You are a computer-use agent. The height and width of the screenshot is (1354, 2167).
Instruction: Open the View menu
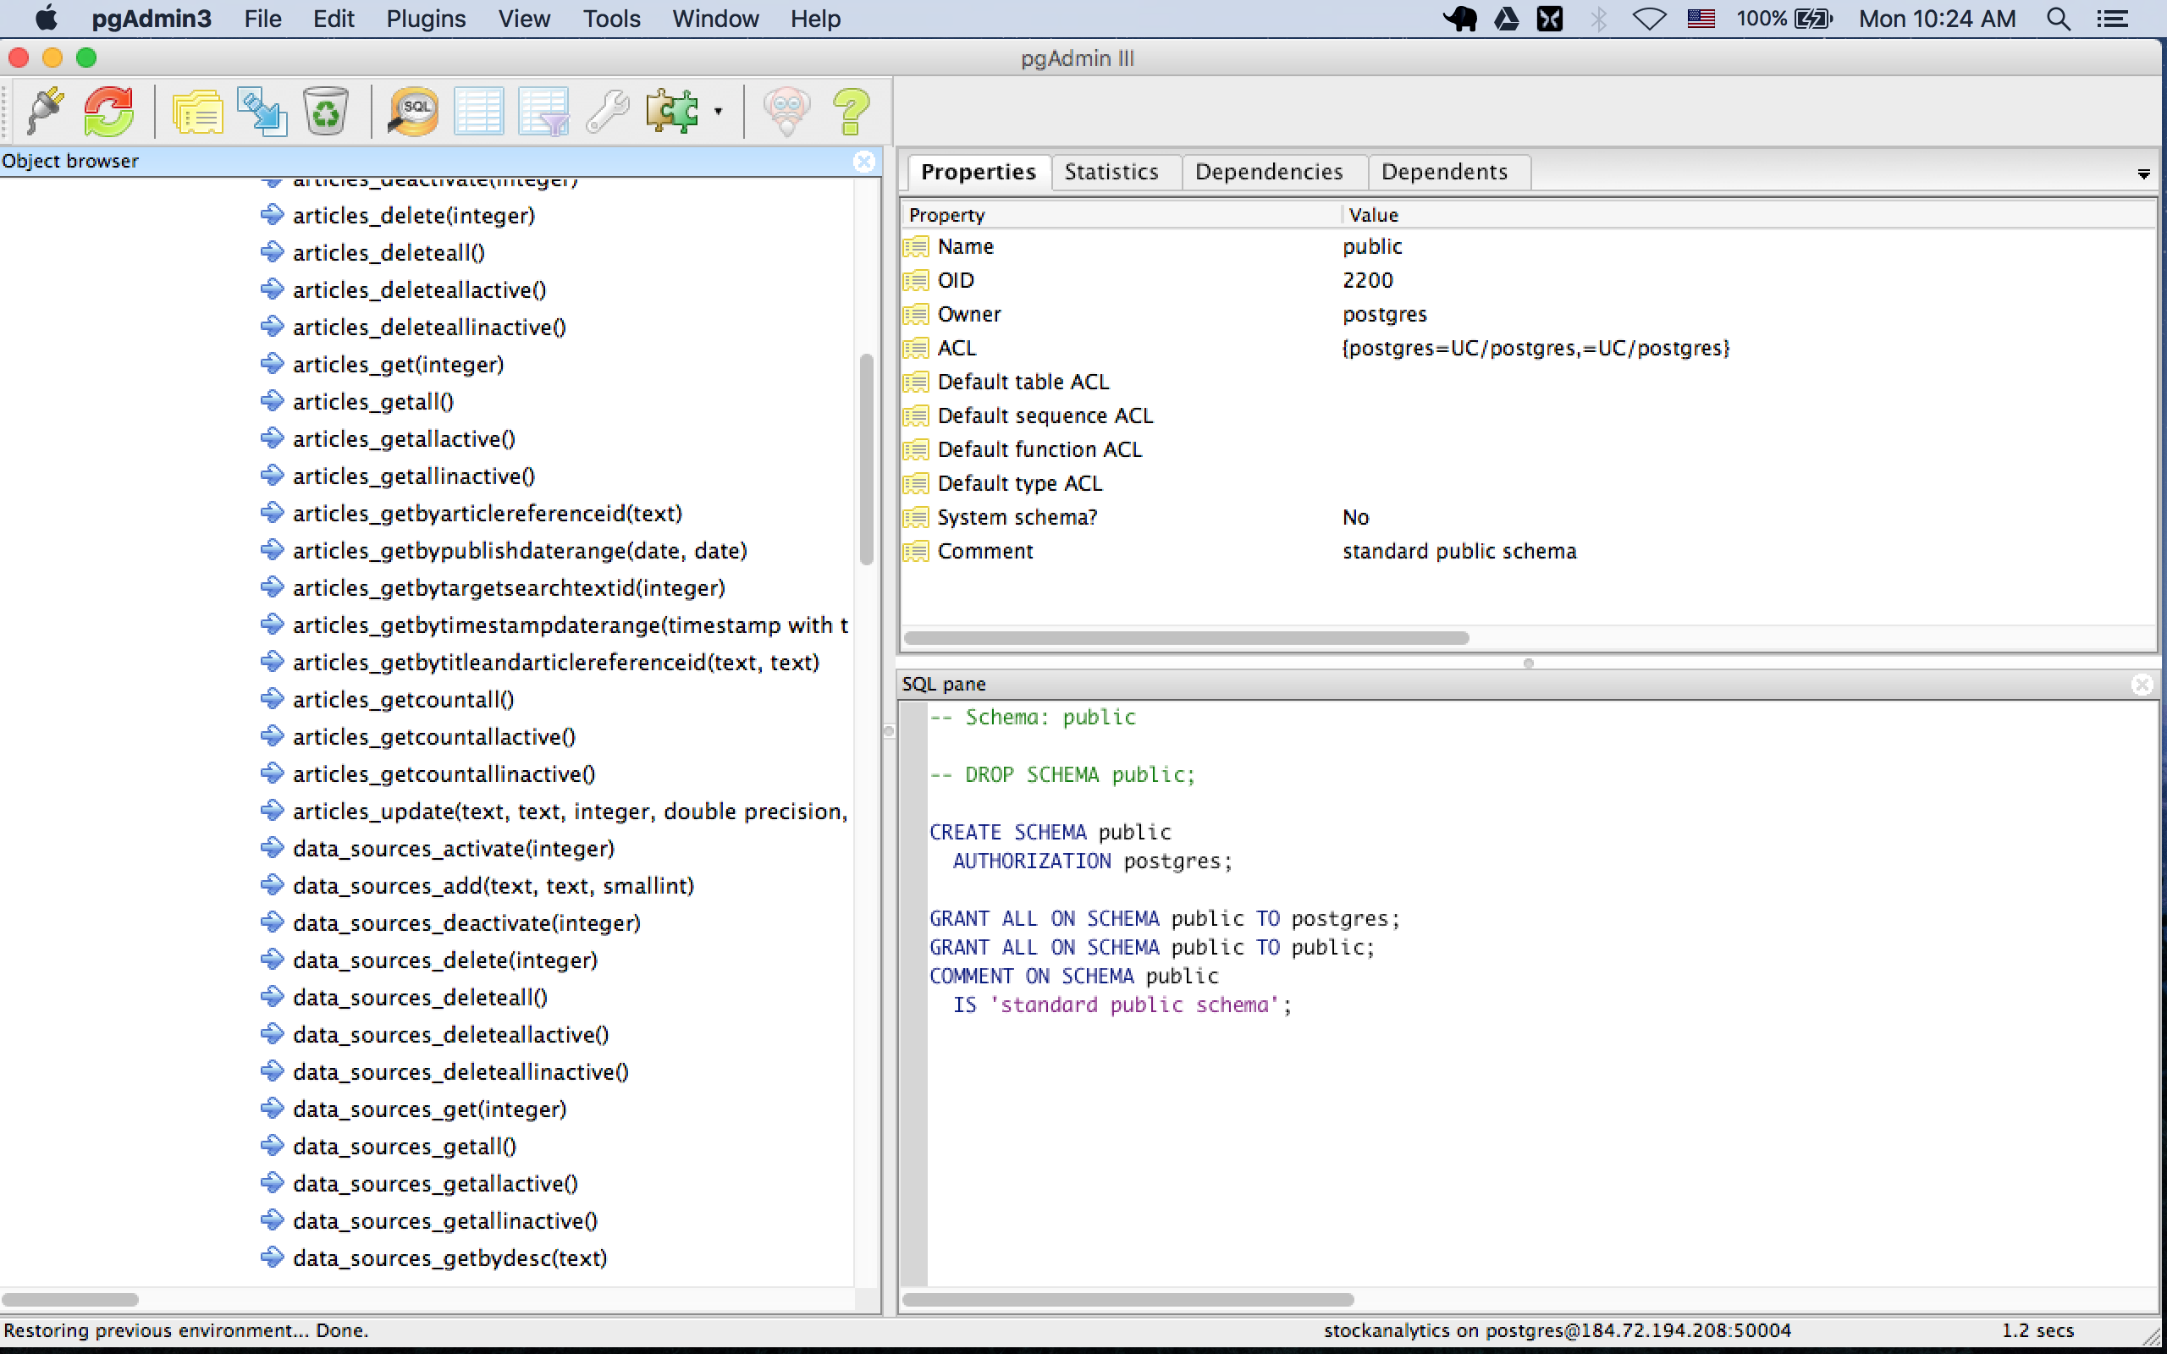524,19
